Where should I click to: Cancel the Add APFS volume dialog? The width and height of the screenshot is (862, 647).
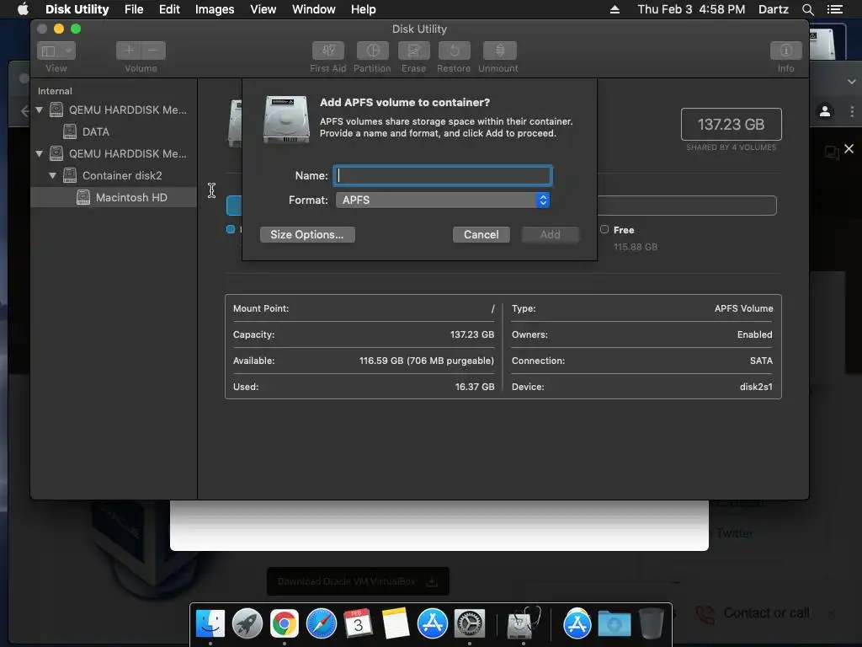481,235
